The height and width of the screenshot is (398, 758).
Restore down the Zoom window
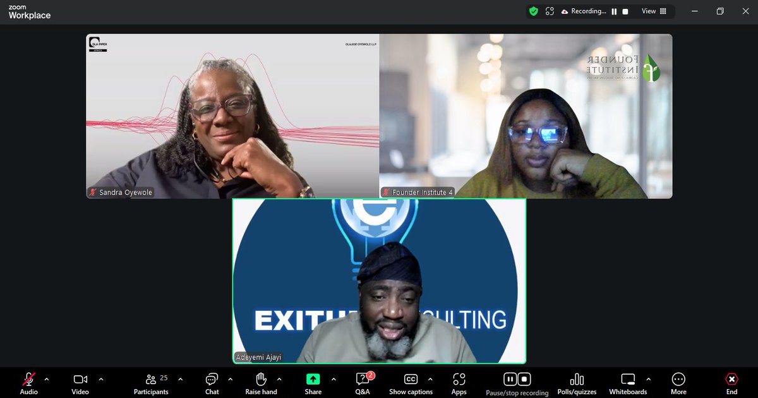720,11
